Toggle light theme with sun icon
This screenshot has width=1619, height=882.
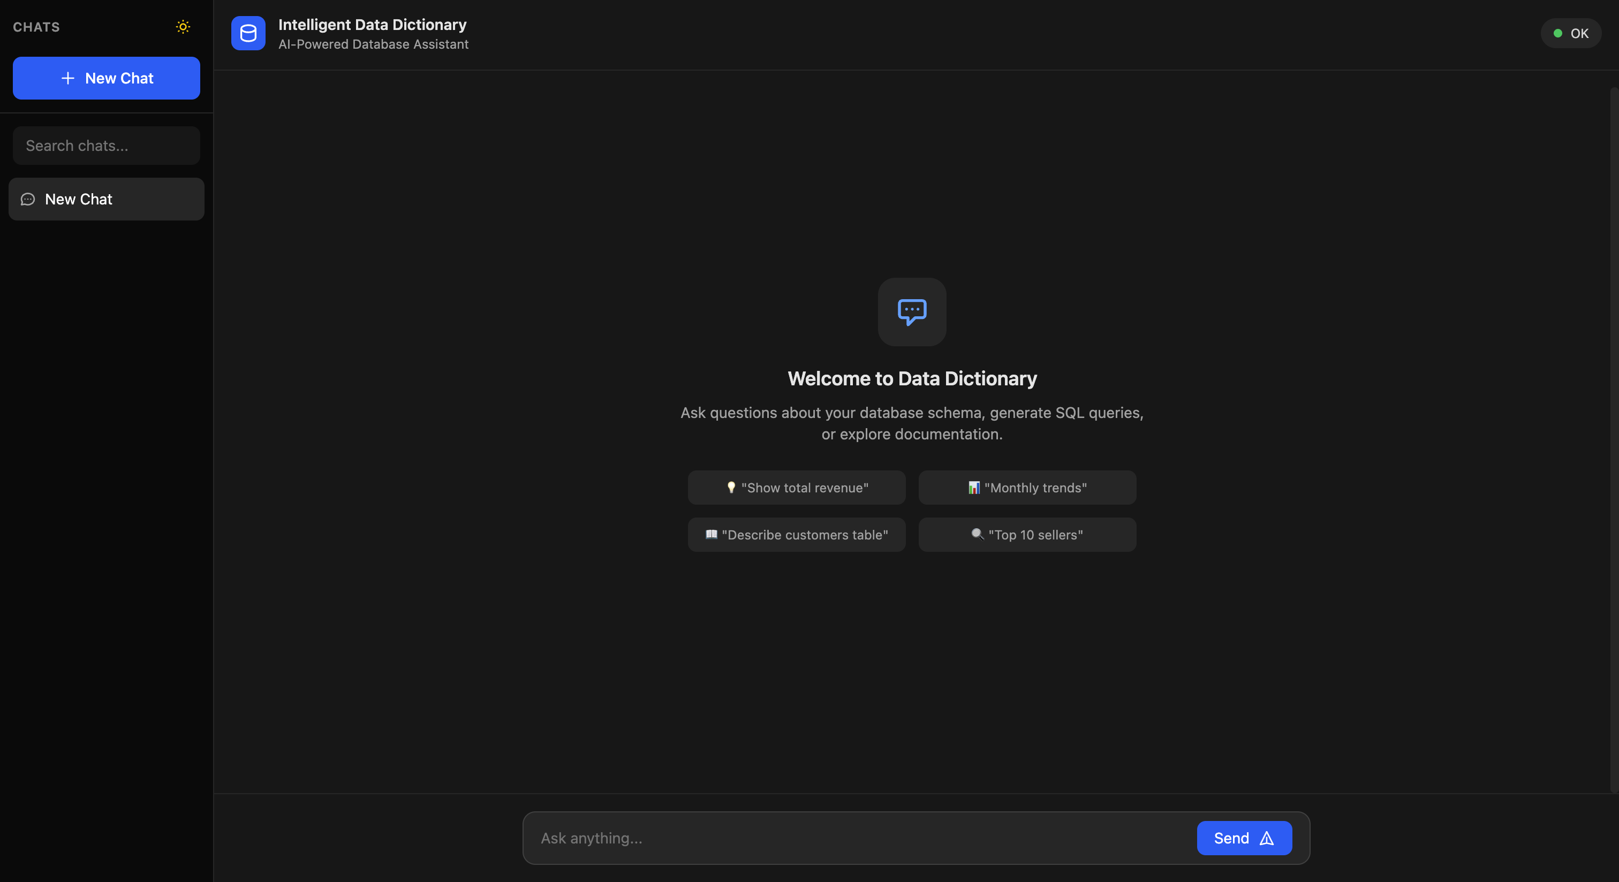183,26
